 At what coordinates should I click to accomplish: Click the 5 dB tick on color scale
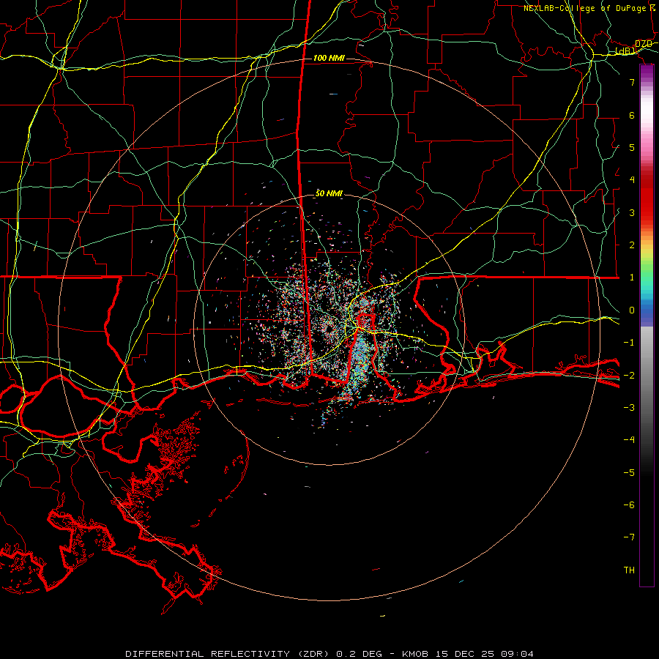(632, 147)
